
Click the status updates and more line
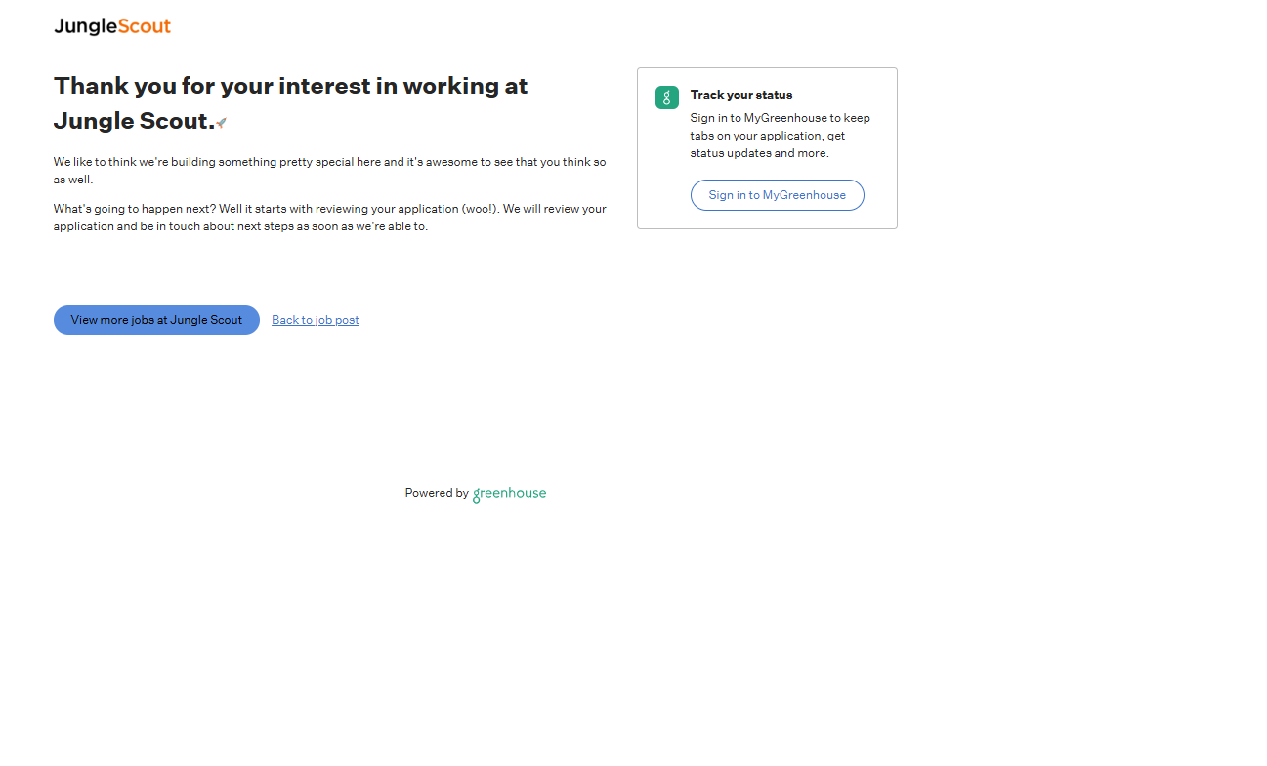(x=759, y=153)
